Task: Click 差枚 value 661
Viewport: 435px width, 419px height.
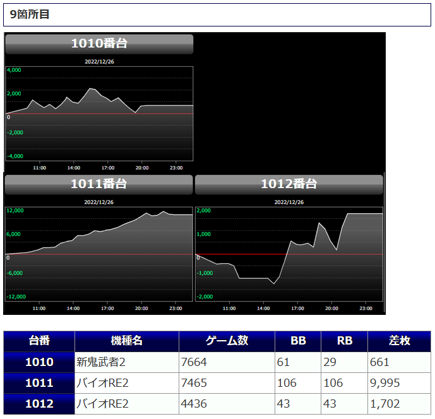Action: 379,362
